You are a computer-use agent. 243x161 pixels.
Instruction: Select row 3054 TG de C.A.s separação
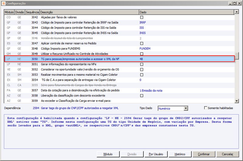[x=119, y=80]
